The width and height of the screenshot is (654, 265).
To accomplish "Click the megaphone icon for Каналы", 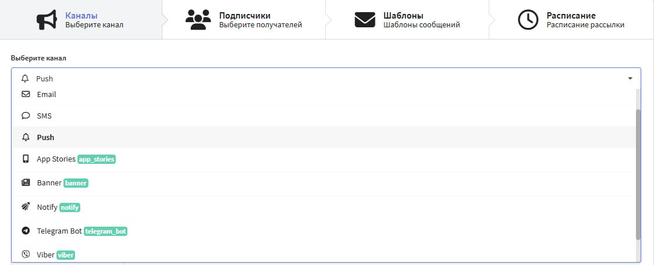I will [x=47, y=20].
